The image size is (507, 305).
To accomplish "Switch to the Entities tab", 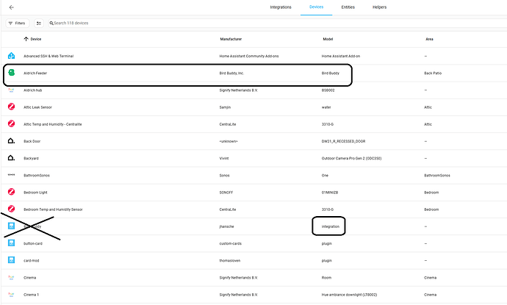I will coord(348,7).
